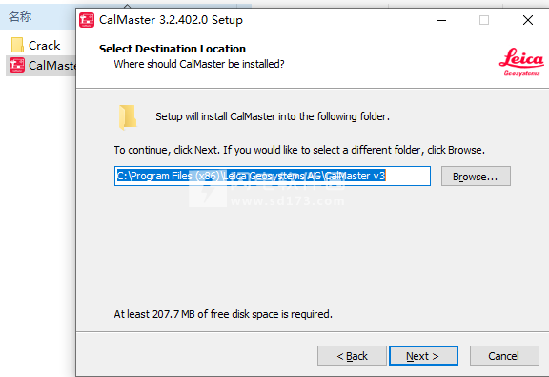This screenshot has width=549, height=377.
Task: Click the Browse... button
Action: tap(476, 176)
